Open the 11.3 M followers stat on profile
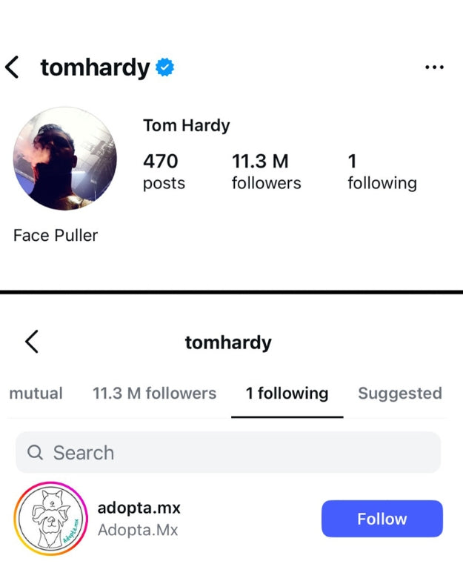 [266, 171]
